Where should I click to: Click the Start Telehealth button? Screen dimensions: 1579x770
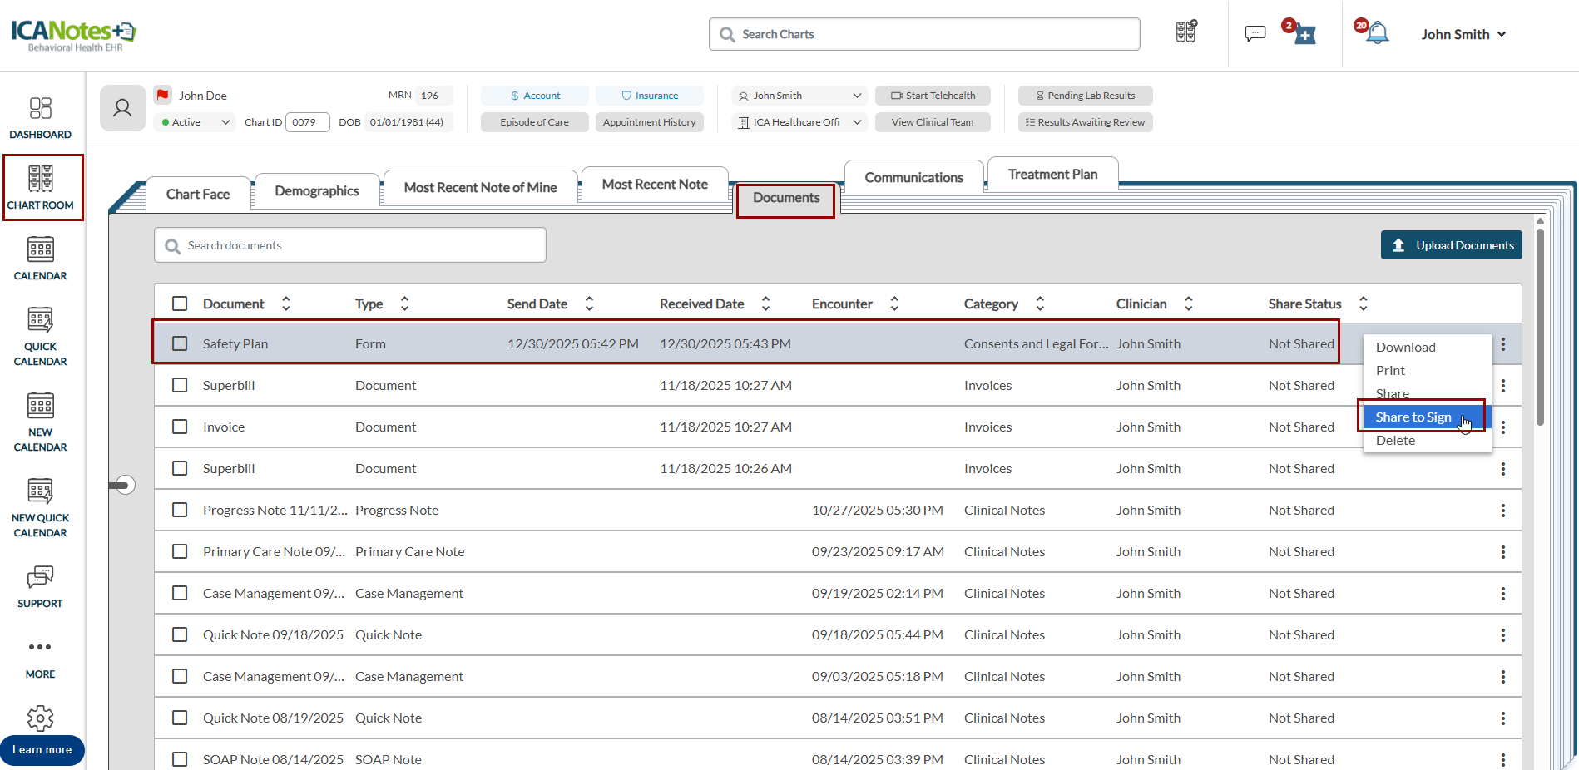(x=933, y=96)
